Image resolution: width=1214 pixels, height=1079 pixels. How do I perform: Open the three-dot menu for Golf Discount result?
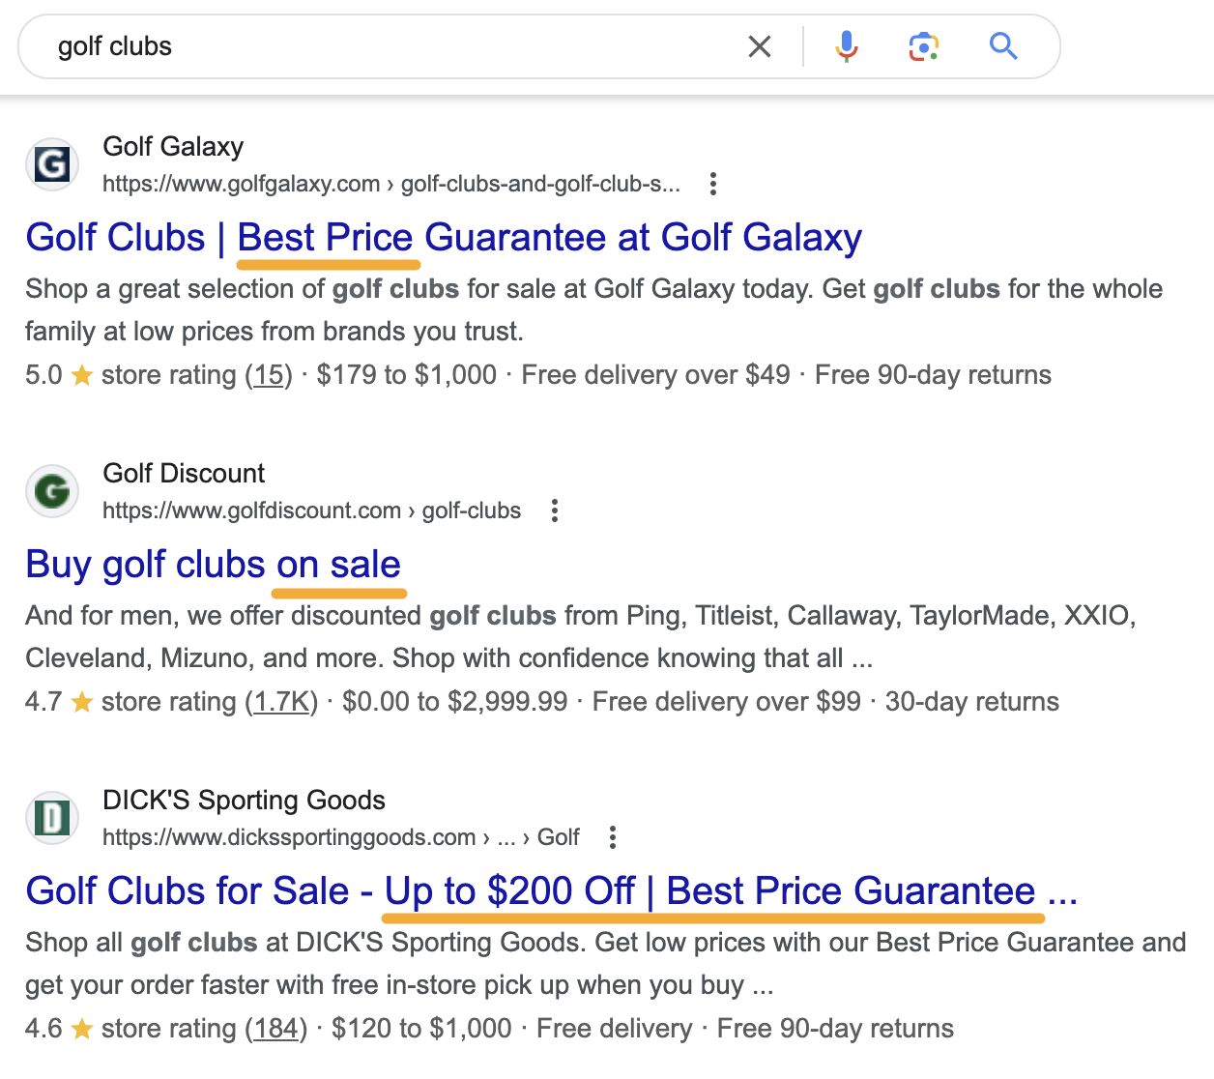tap(554, 510)
